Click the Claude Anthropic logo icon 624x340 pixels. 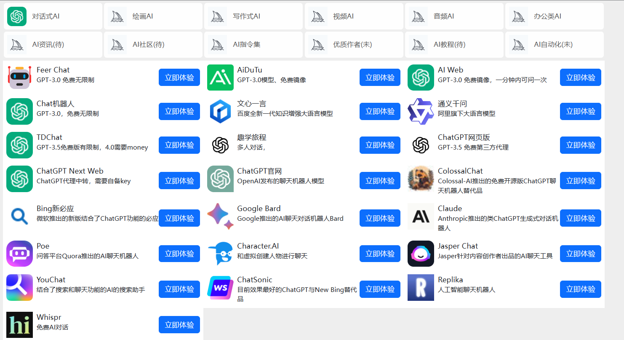[x=421, y=217]
